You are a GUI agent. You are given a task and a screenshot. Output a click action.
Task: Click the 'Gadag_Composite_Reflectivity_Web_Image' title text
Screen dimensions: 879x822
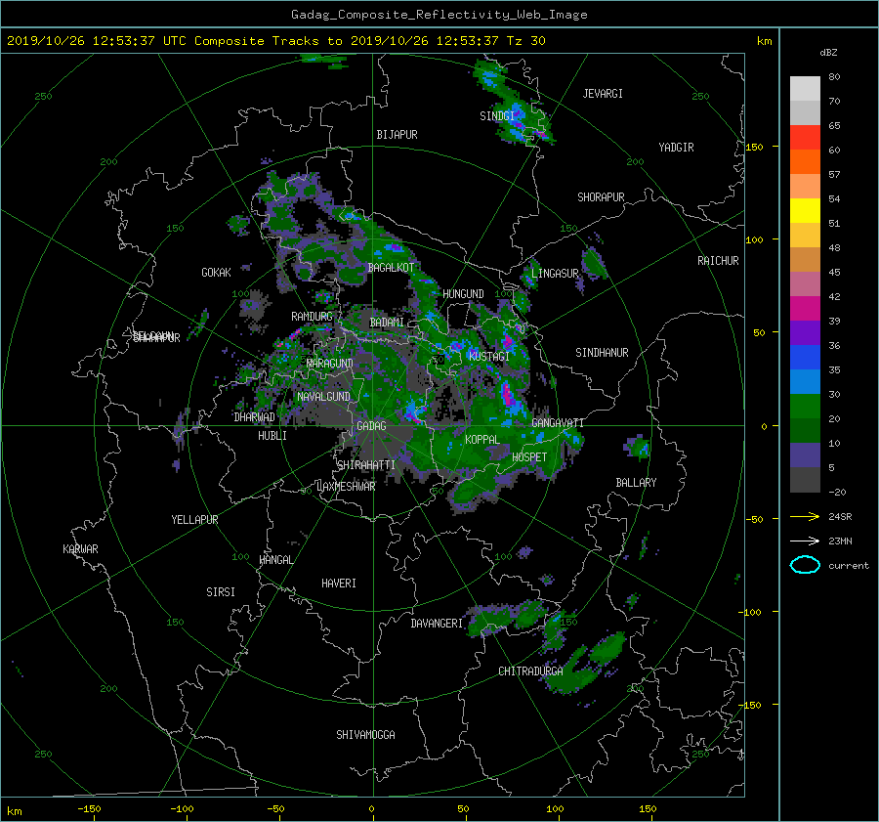[439, 15]
